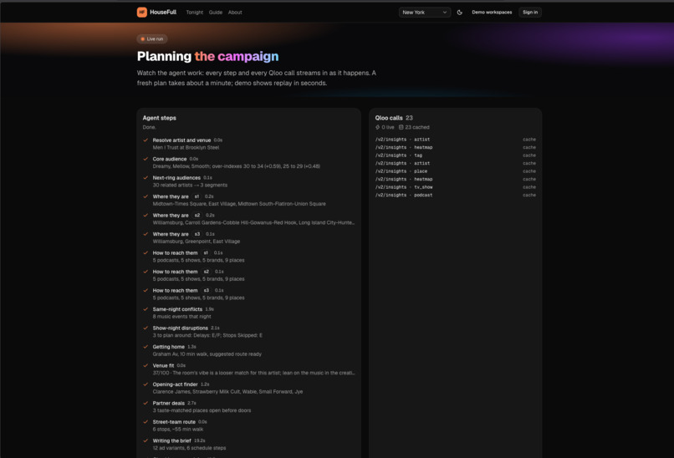Screen dimensions: 674x458
Task: Click checkmark beside Venue fit
Action: pos(146,365)
